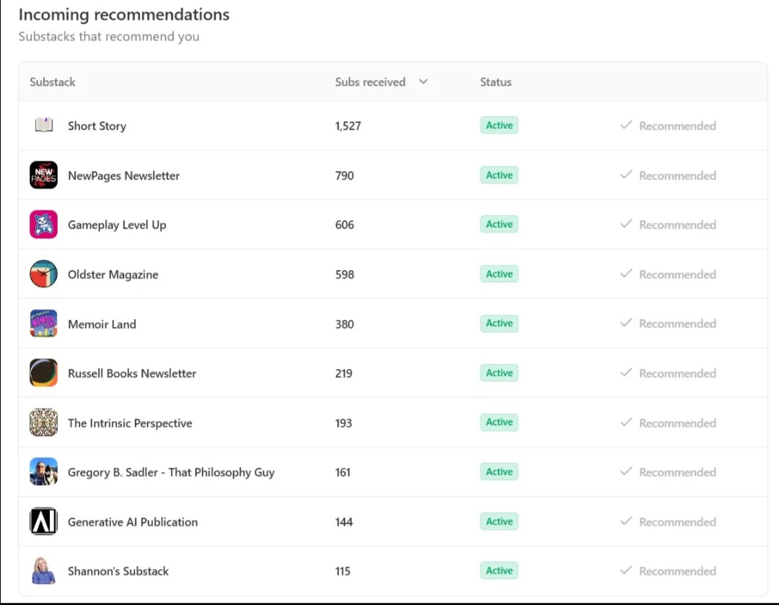Open Gregory B. Sadler's profile photo

(44, 471)
